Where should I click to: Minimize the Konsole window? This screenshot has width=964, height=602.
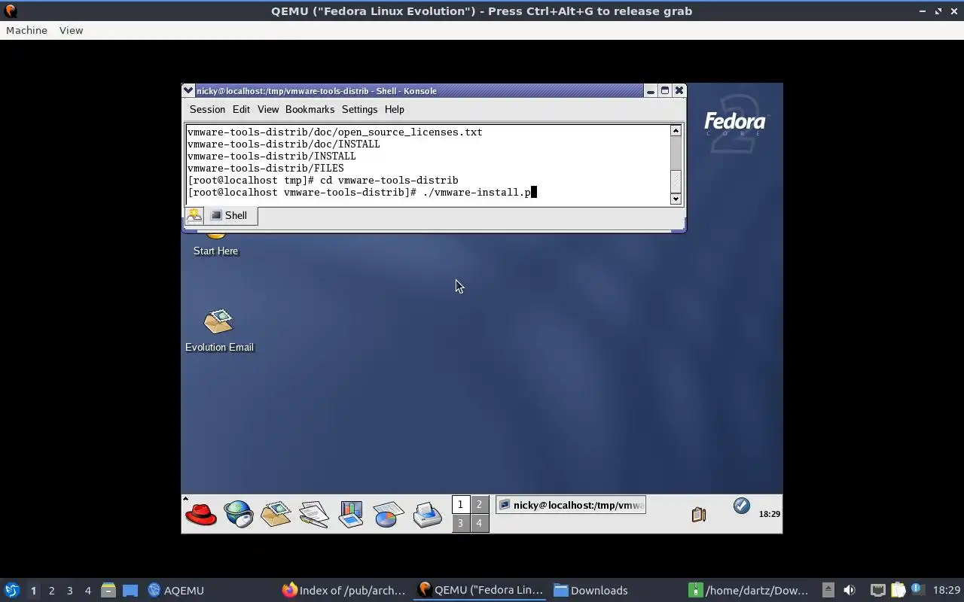click(x=650, y=90)
